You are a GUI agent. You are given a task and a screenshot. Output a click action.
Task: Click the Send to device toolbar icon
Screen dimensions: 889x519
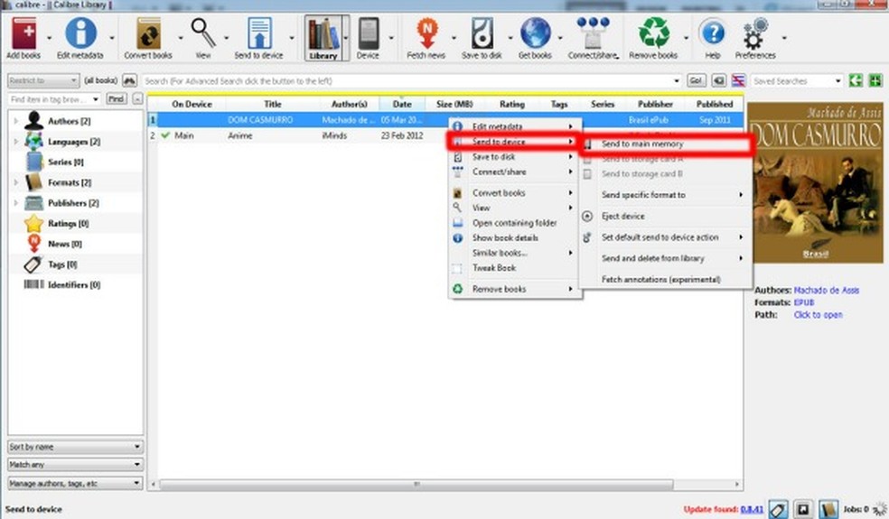coord(259,33)
